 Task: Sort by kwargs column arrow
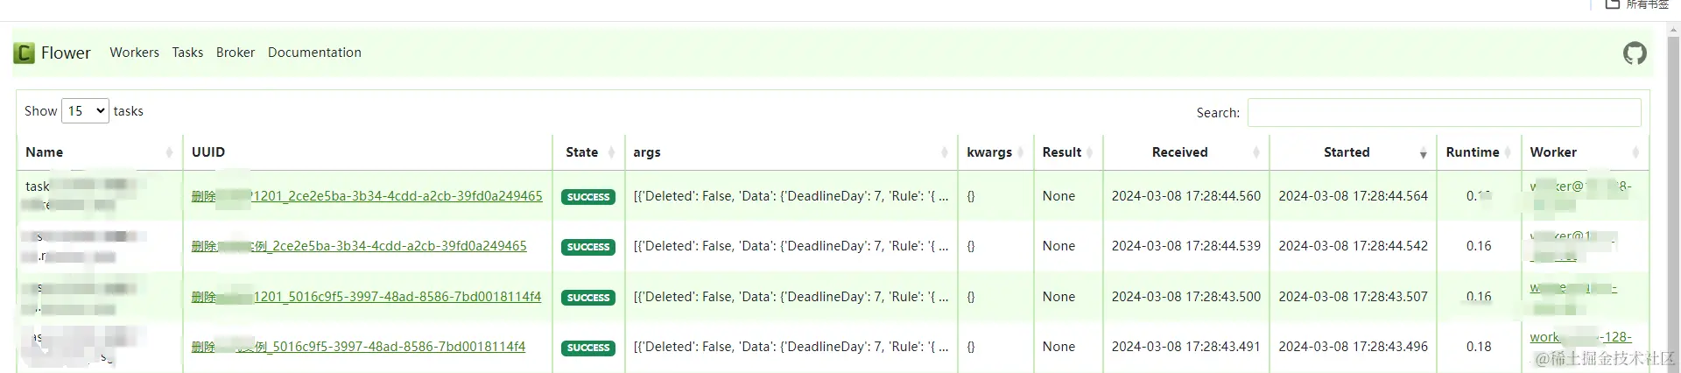click(x=1020, y=152)
